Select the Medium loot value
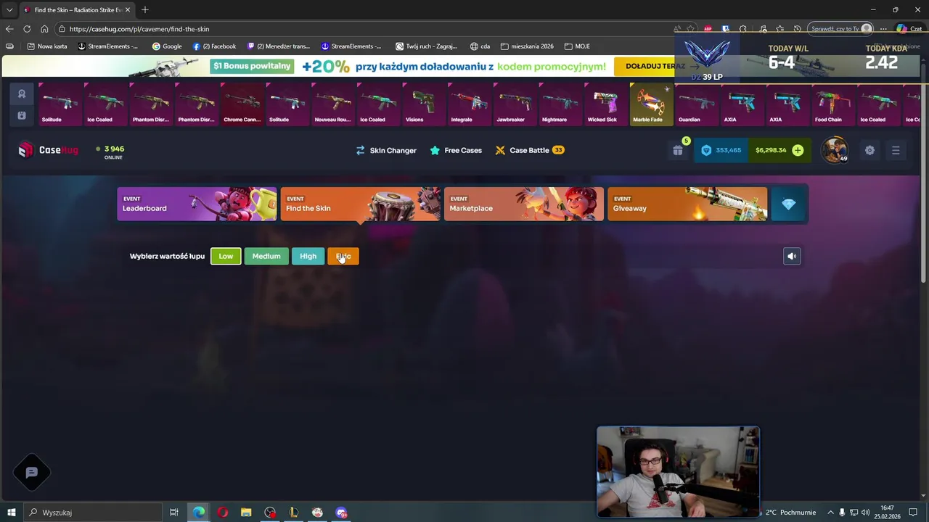929x522 pixels. pyautogui.click(x=266, y=256)
